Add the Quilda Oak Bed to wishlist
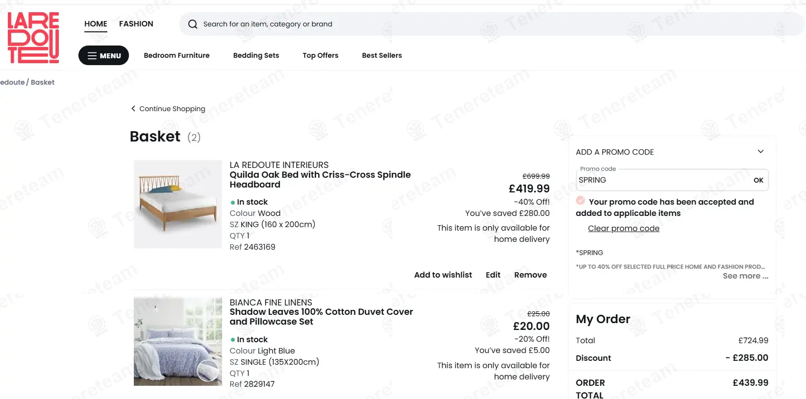This screenshot has height=399, width=806. pos(443,275)
